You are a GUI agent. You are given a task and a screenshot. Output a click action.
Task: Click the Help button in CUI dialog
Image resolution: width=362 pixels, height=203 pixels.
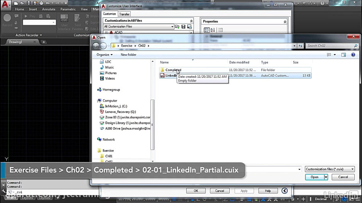click(267, 191)
